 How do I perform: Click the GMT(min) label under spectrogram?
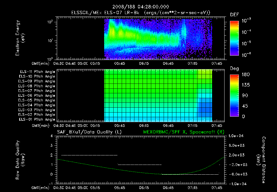41,63
